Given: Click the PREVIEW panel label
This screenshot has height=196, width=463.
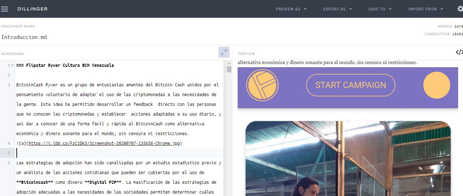Looking at the screenshot, I should point(247,54).
